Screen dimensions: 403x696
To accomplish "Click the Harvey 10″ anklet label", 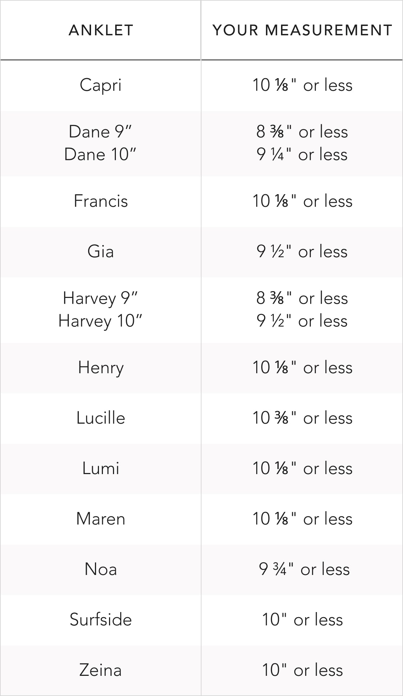I will [101, 321].
